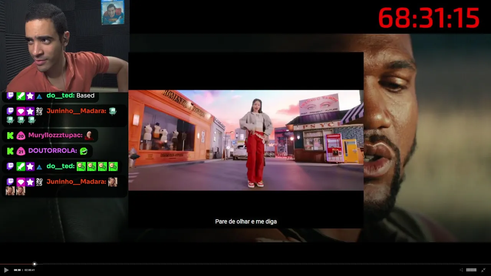
Task: Click the streamer's webcam feed
Action: pos(64,46)
